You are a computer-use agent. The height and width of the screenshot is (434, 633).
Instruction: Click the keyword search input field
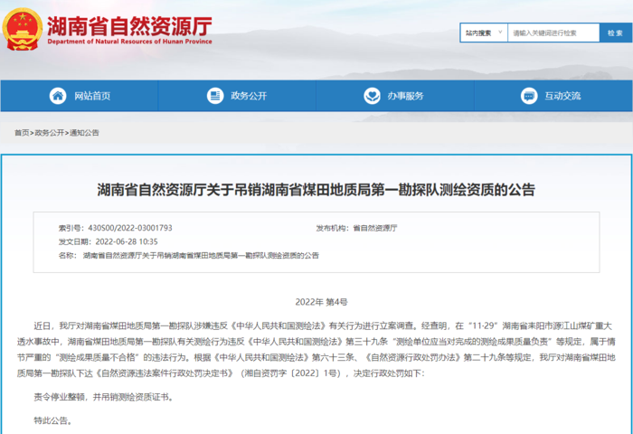pyautogui.click(x=553, y=33)
